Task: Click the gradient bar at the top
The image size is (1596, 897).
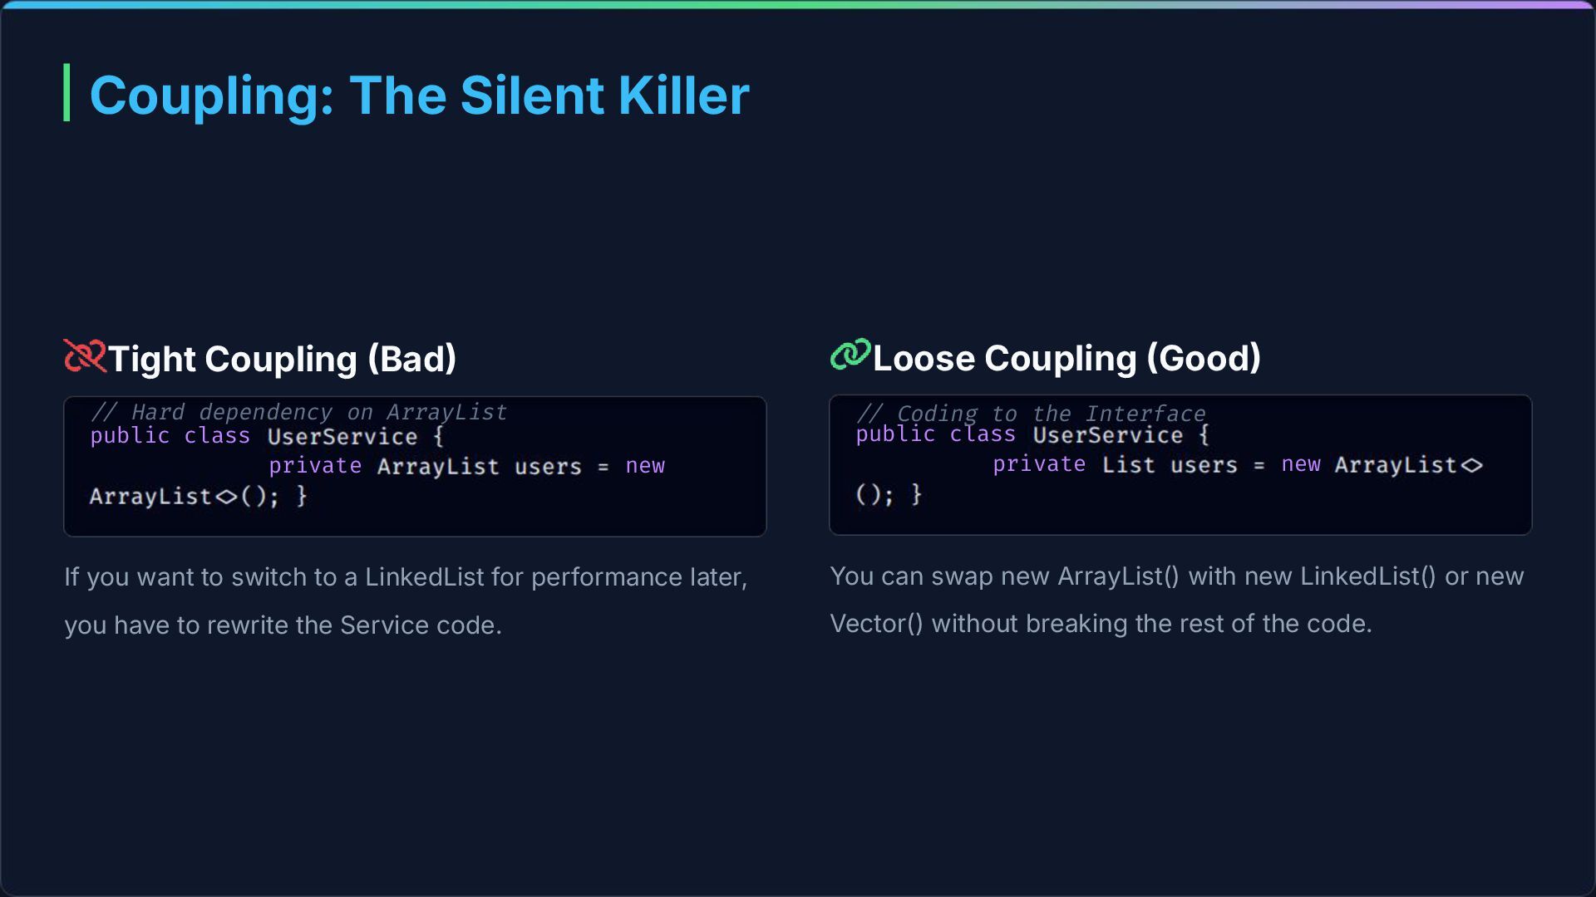Action: click(798, 4)
